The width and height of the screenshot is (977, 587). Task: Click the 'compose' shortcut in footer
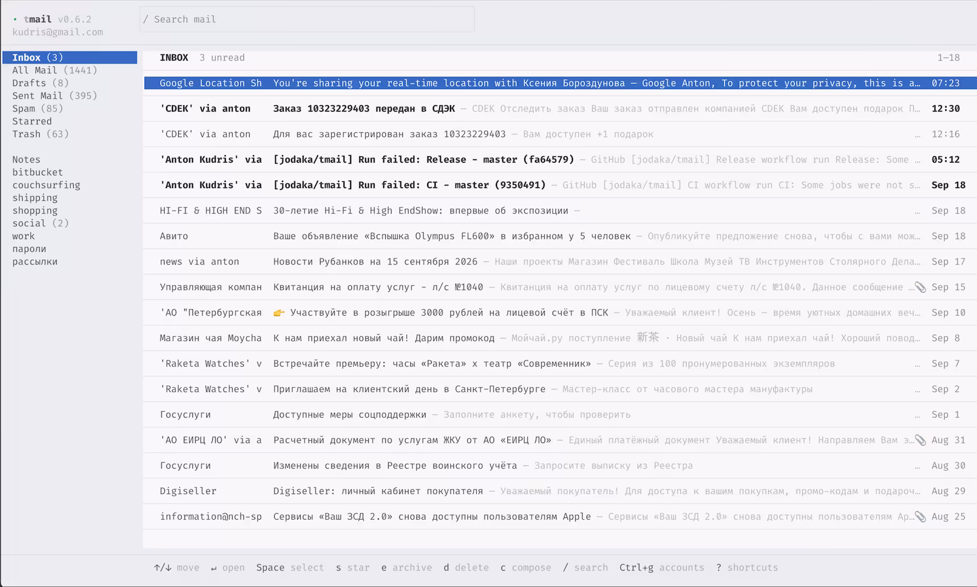point(525,567)
